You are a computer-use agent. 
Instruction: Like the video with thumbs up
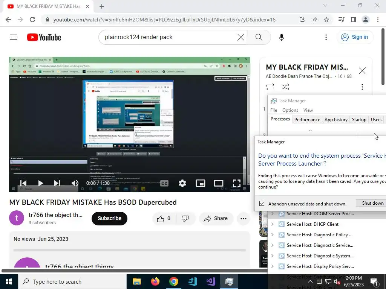pyautogui.click(x=164, y=218)
